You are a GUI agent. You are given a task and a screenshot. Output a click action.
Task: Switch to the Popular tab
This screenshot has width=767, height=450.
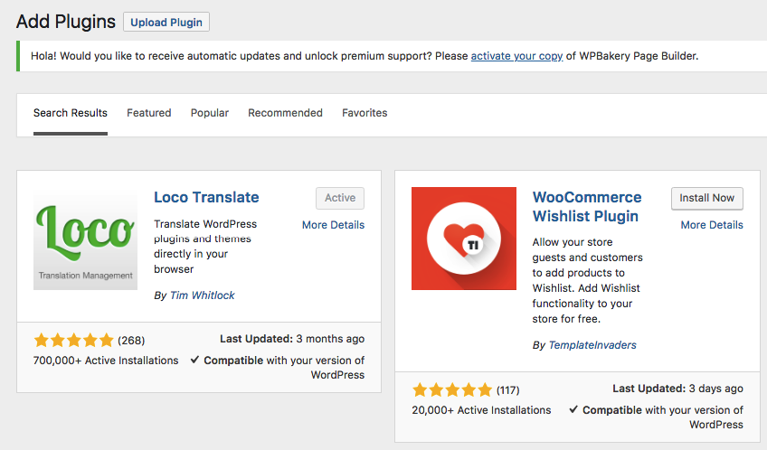coord(209,113)
